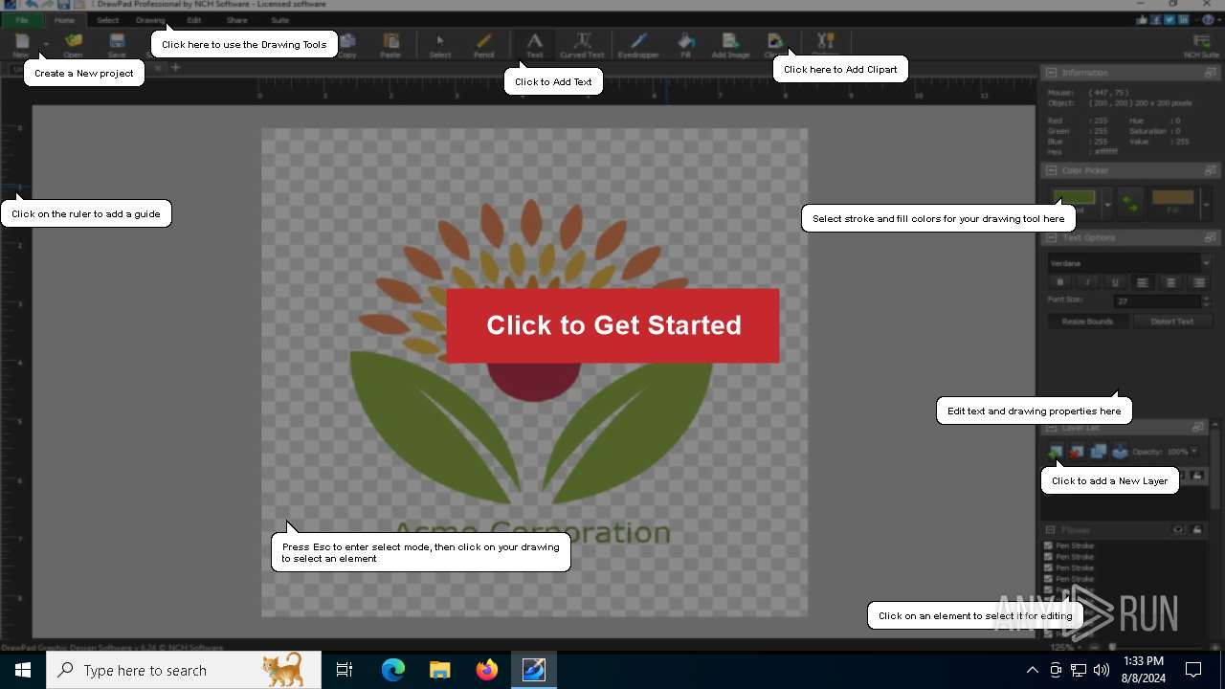The image size is (1225, 689).
Task: Click Add Image in toolbar
Action: click(x=730, y=44)
